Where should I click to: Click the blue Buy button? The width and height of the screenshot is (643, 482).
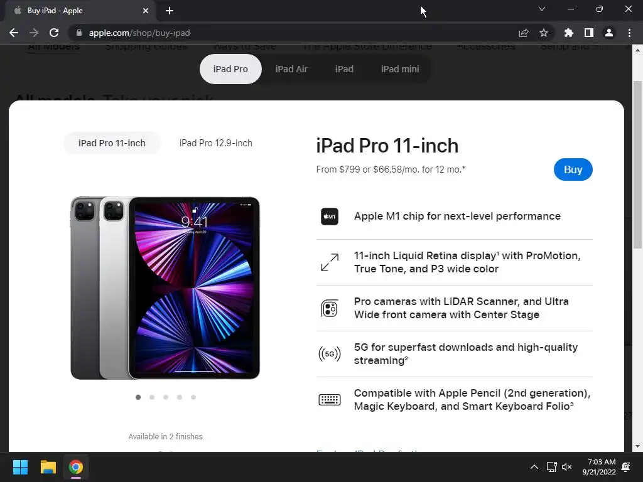[x=573, y=169]
